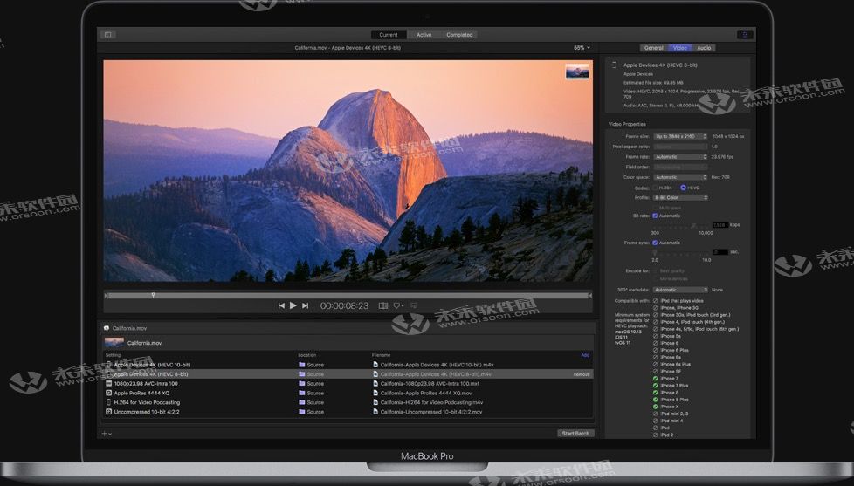Click the comparison view icon beside the timecode

[x=382, y=305]
